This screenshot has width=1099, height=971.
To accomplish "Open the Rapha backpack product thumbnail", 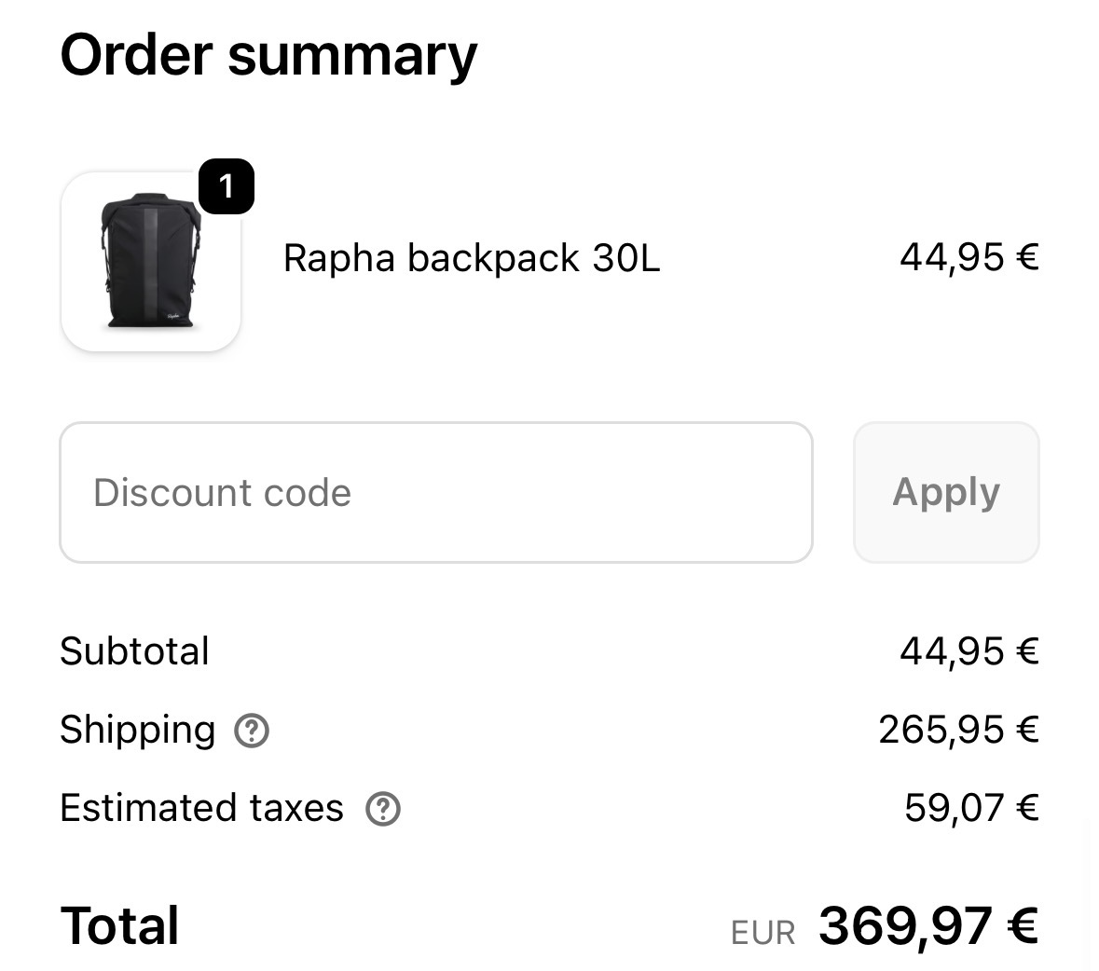I will (x=151, y=262).
